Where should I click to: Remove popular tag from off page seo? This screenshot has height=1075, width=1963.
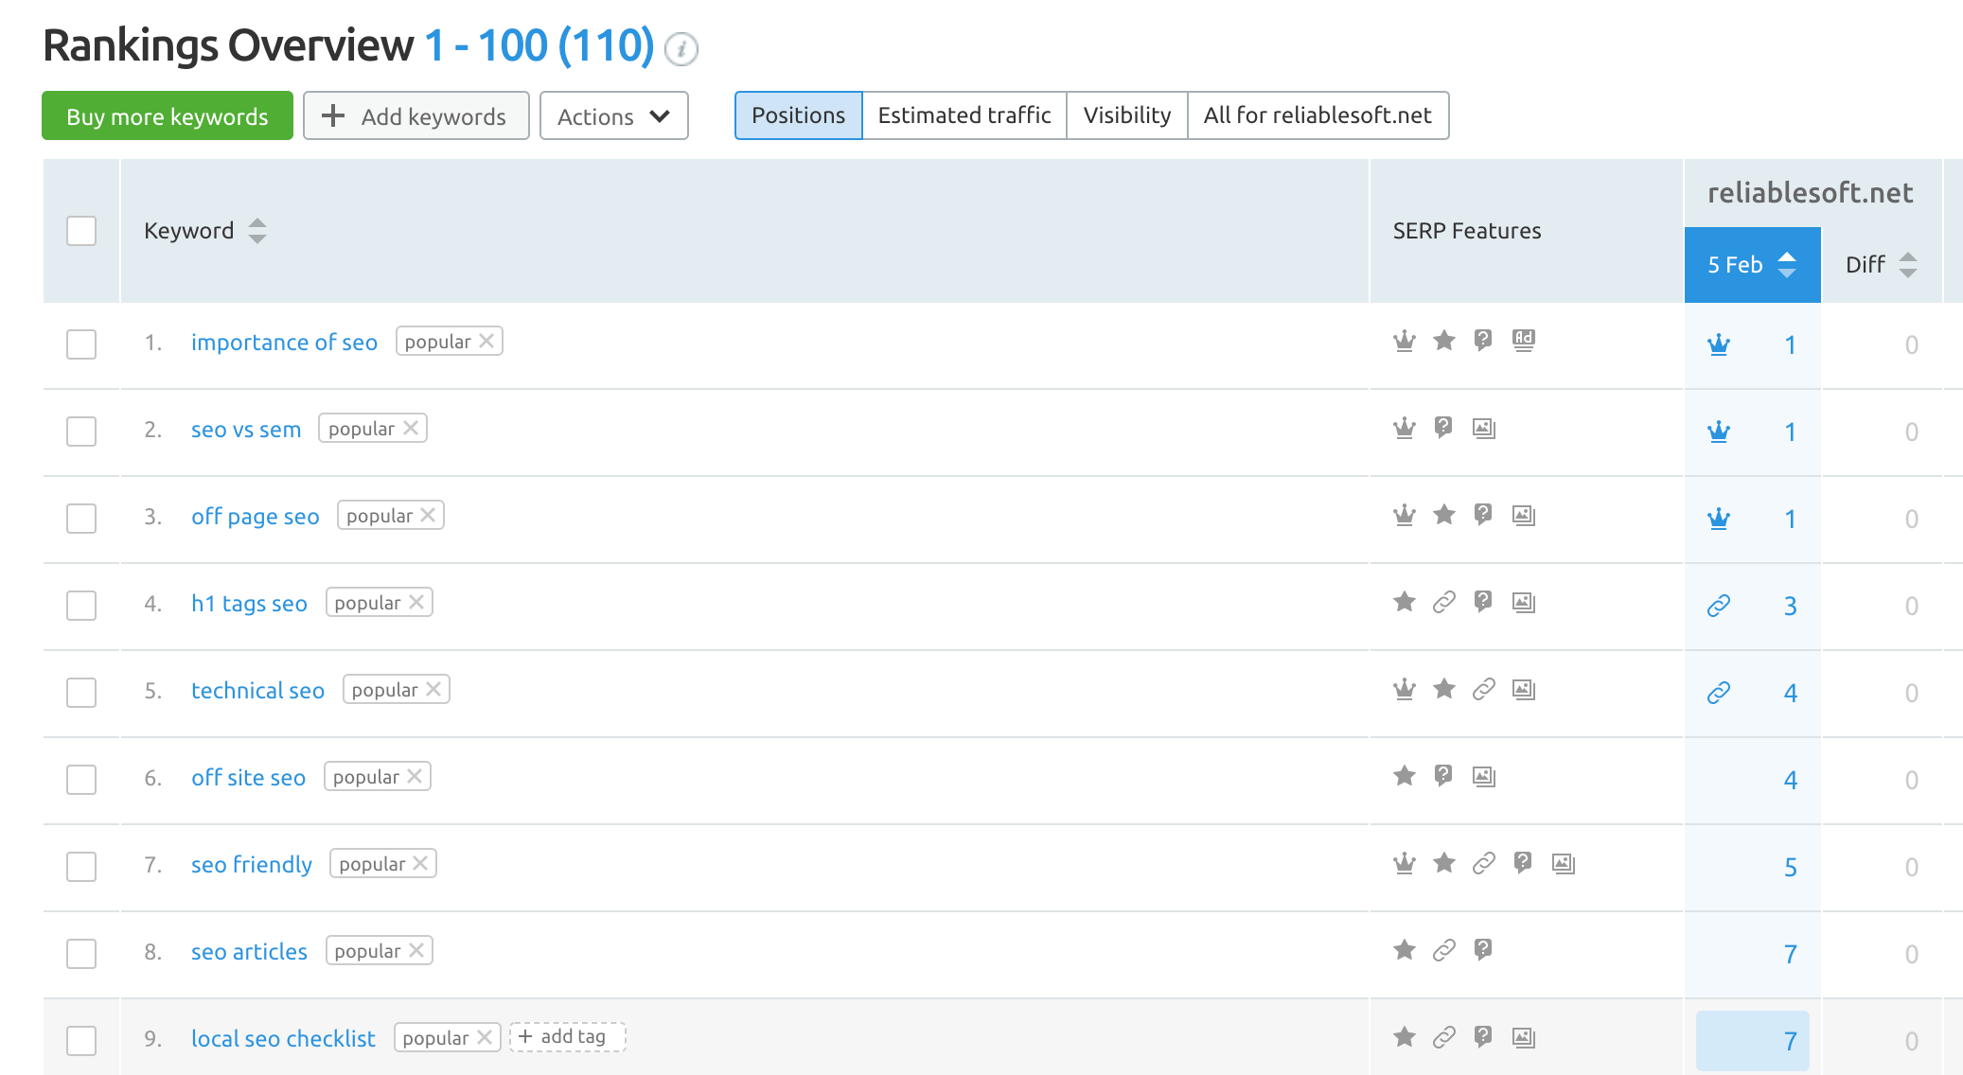[x=429, y=515]
